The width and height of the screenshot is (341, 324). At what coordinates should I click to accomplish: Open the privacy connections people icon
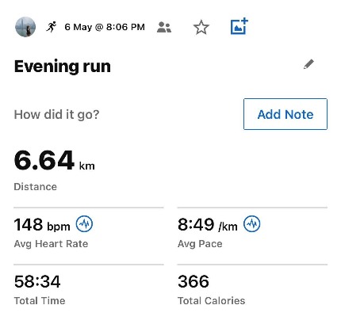[164, 27]
